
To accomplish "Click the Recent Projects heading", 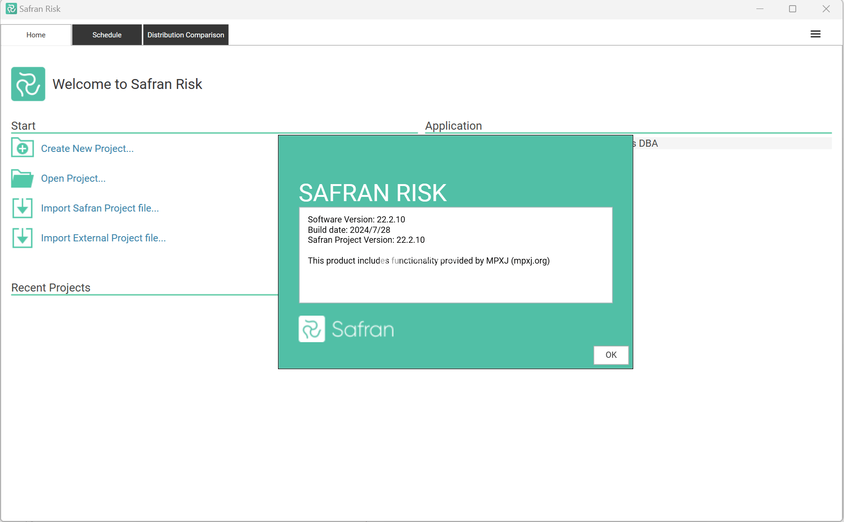I will pos(51,288).
